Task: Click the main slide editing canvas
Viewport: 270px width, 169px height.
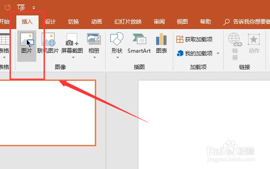Action: [204, 124]
